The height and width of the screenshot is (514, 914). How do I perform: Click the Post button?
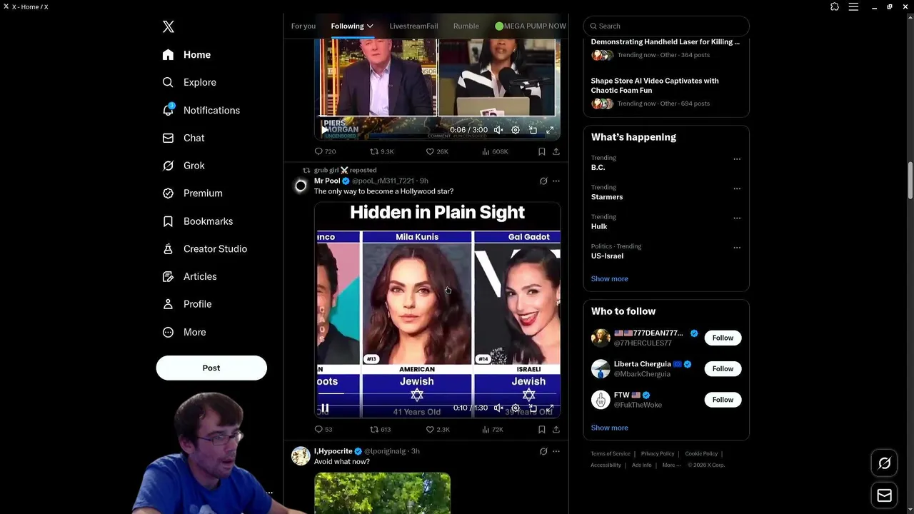(211, 368)
